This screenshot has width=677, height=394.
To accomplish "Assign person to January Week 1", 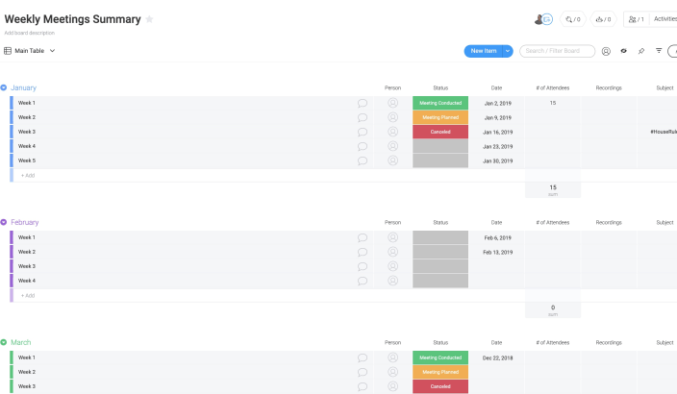I will pos(393,103).
